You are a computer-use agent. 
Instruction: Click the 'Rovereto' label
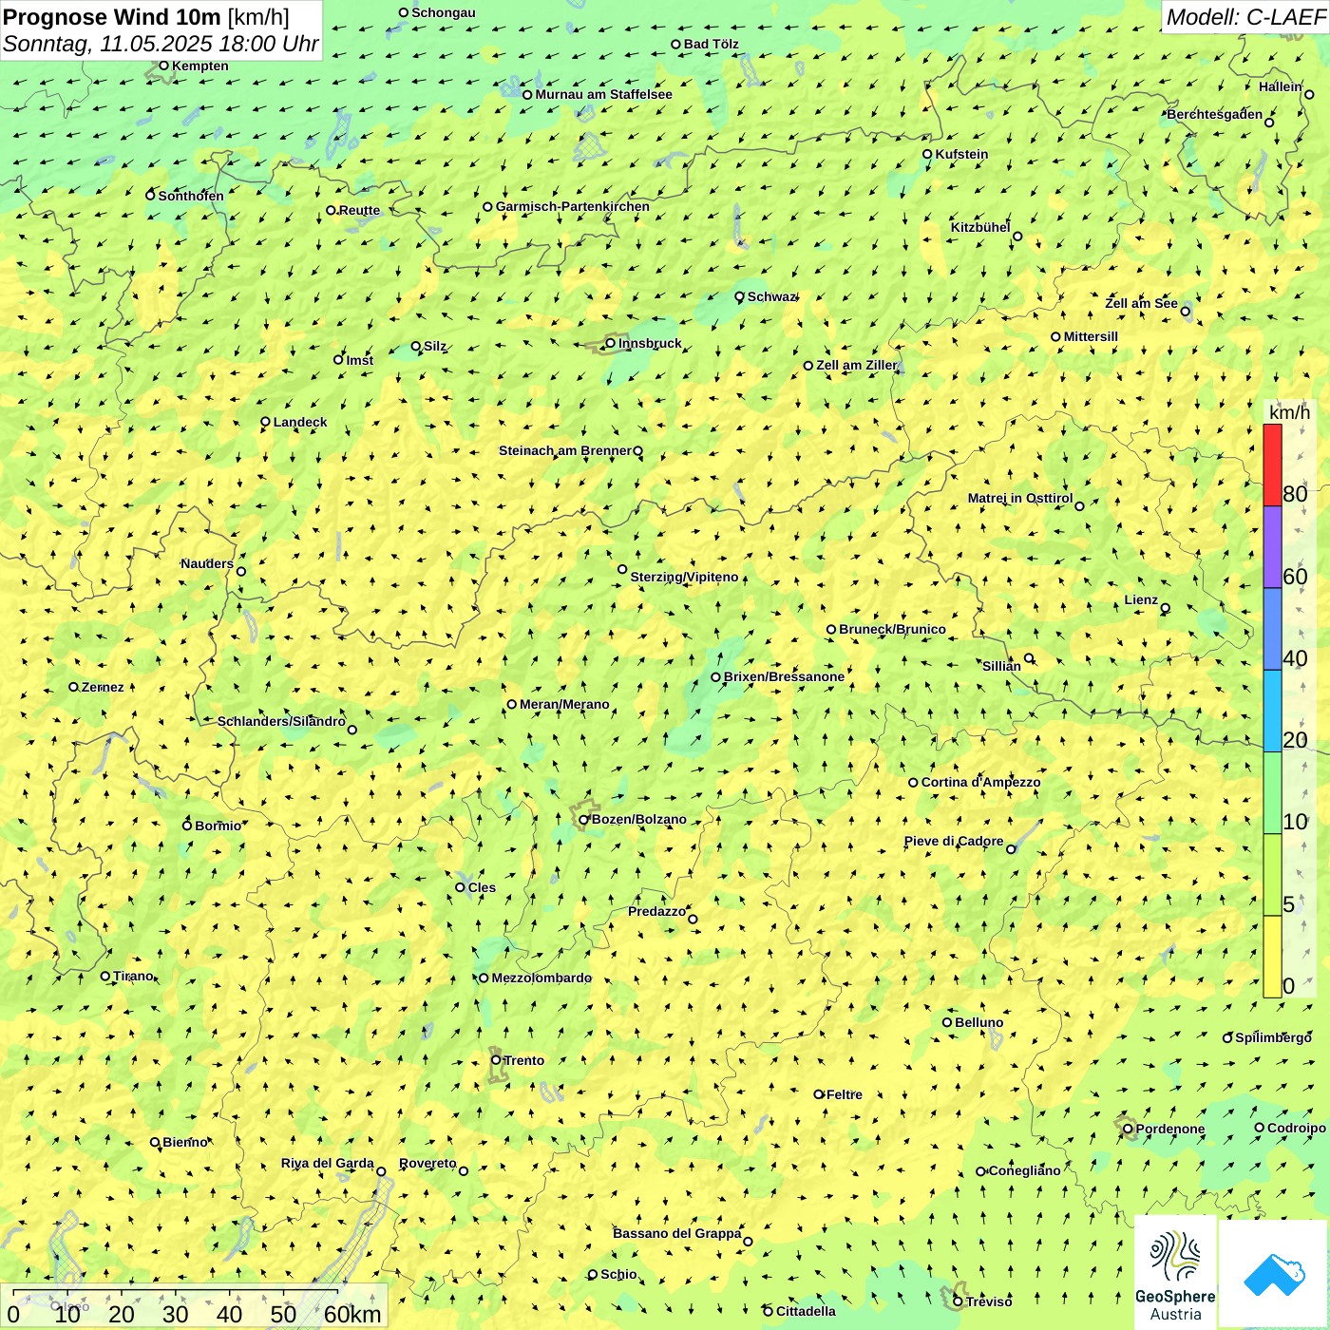point(427,1163)
